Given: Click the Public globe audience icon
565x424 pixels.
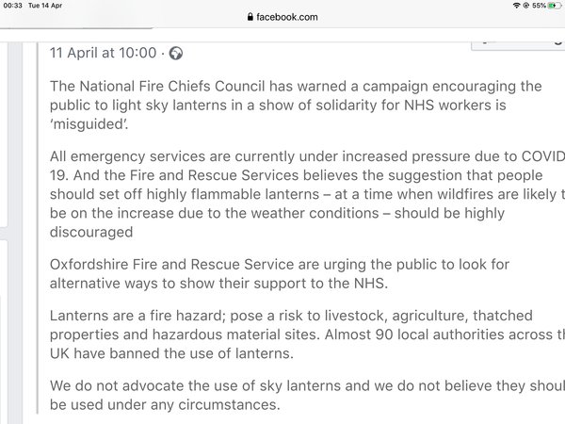Looking at the screenshot, I should point(176,54).
